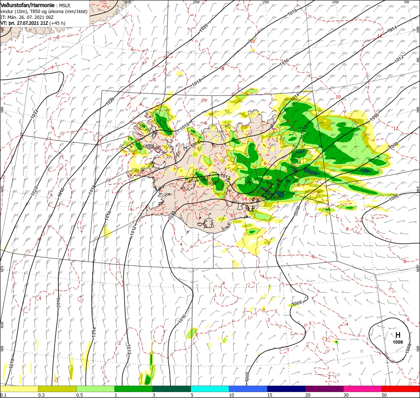Click the 50 legend value label
Image resolution: width=420 pixels, height=398 pixels.
coord(384,395)
